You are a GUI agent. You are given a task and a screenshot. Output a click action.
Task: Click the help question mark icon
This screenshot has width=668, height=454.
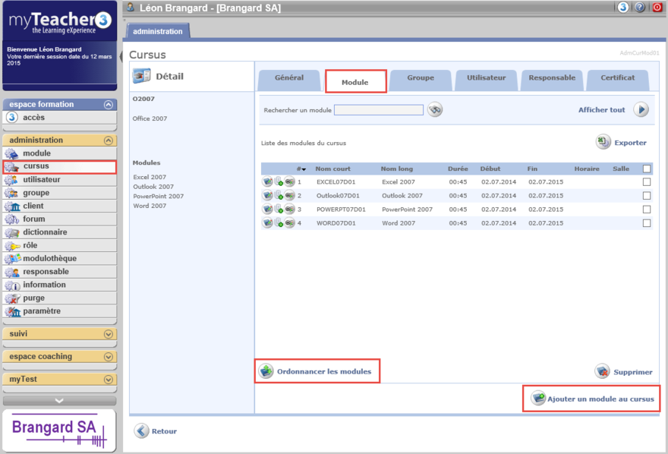tap(640, 8)
